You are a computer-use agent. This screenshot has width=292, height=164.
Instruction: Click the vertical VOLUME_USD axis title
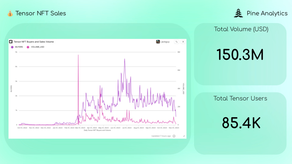pos(183,89)
